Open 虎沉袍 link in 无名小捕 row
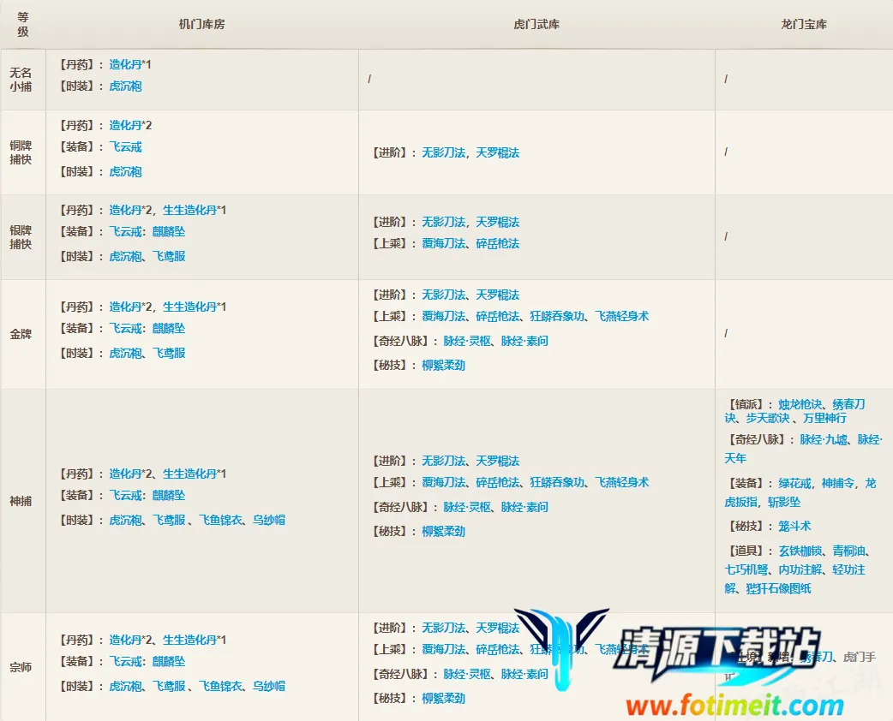893x721 pixels. coord(125,86)
